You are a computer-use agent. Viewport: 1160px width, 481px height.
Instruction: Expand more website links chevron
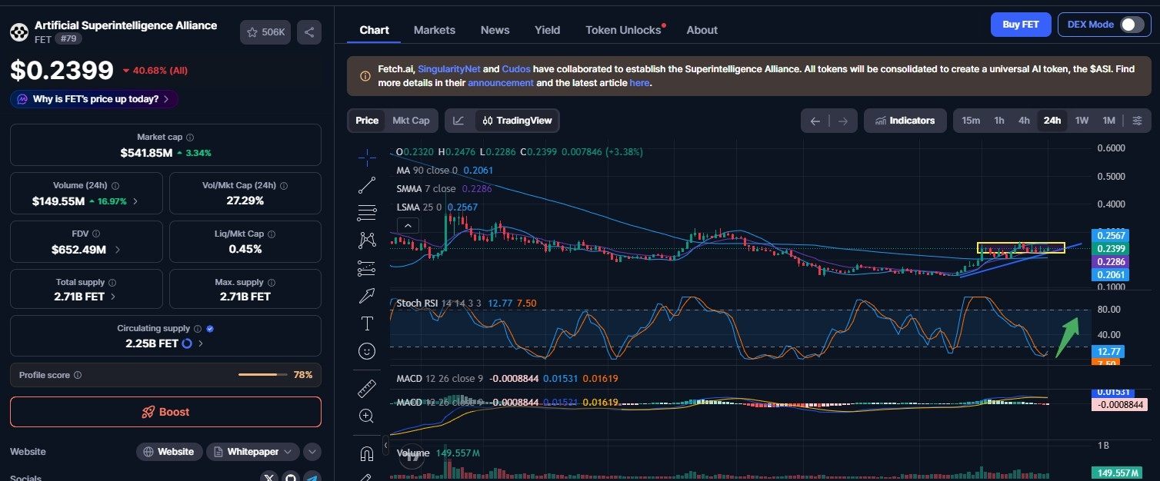pyautogui.click(x=312, y=452)
